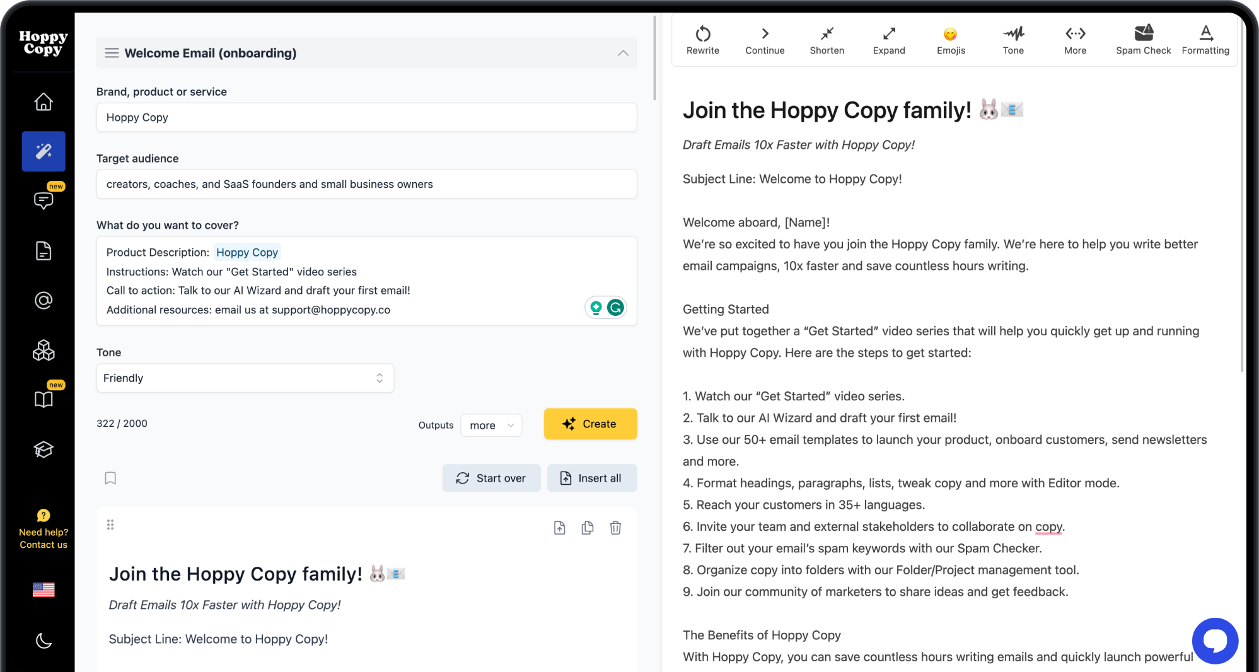The width and height of the screenshot is (1259, 672).
Task: Add emojis with the Emojis tool
Action: pos(951,40)
